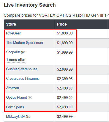Expand the '1 more offer' link
The width and height of the screenshot is (109, 122).
(x=16, y=60)
